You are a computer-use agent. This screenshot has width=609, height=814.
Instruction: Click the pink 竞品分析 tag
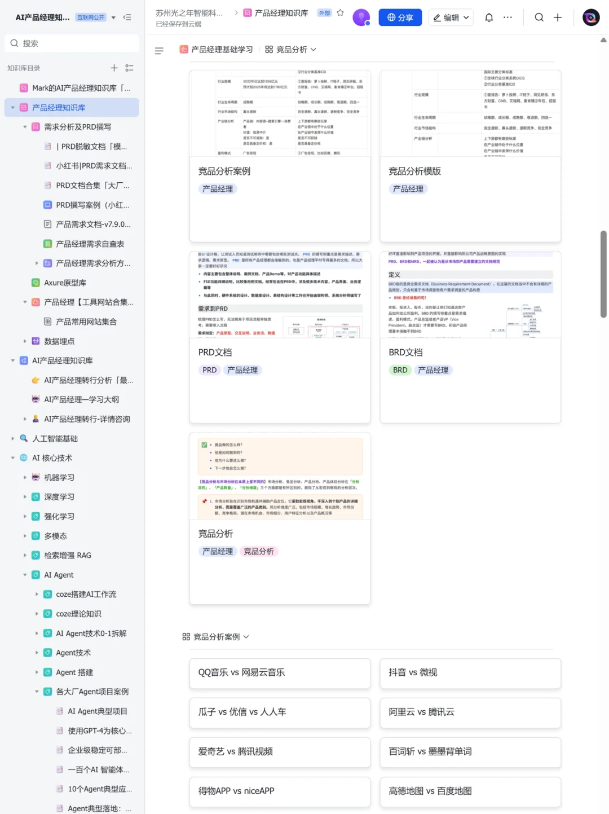[259, 551]
